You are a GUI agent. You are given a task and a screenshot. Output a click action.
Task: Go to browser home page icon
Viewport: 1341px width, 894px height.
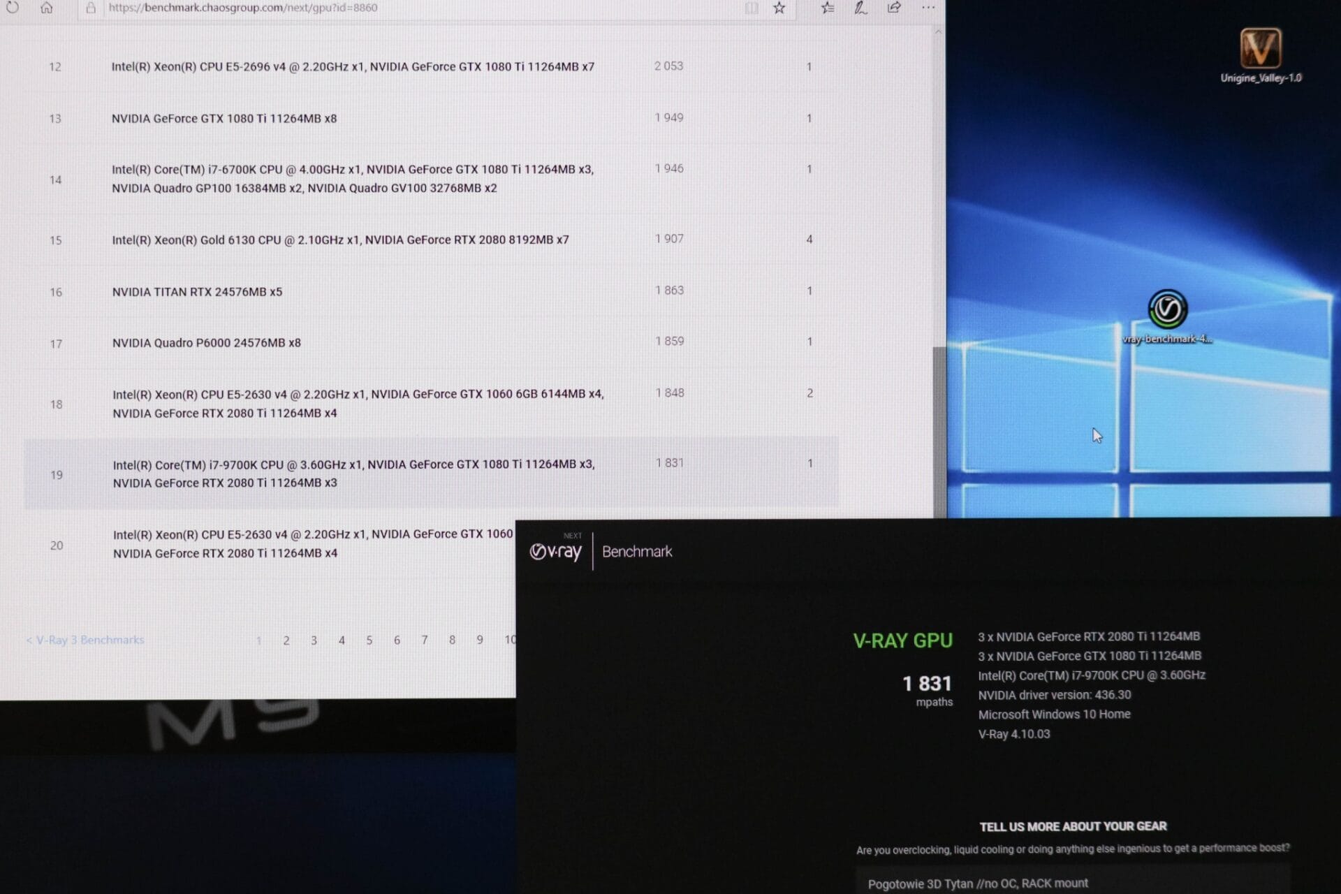(47, 8)
